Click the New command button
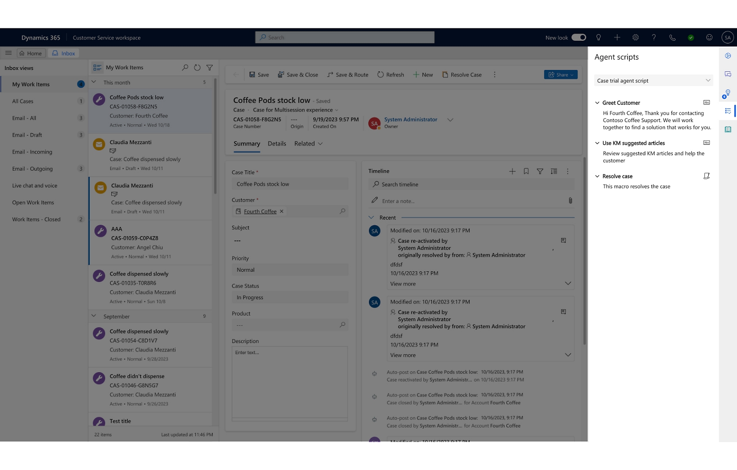This screenshot has width=737, height=470. coord(423,74)
